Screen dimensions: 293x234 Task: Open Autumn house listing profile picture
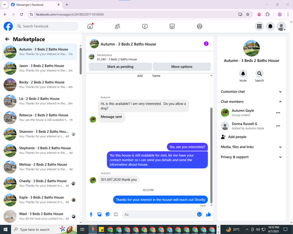251,48
